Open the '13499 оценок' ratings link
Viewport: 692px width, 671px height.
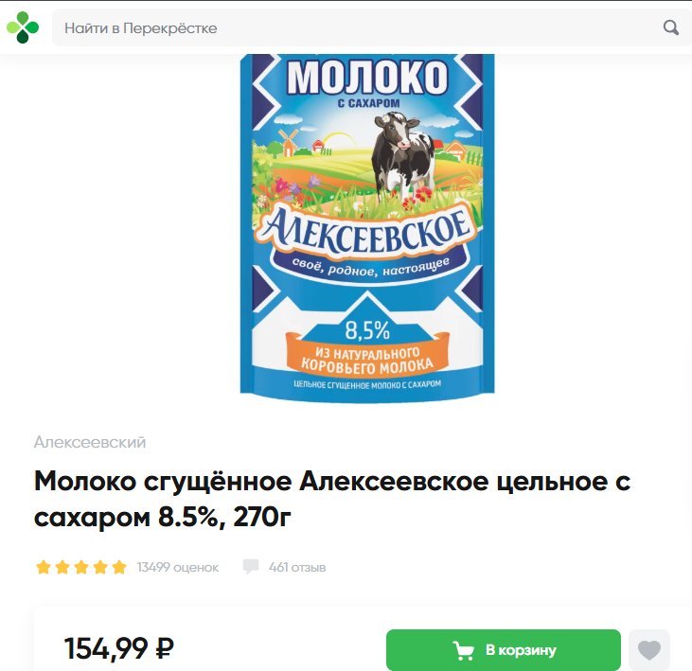point(177,567)
